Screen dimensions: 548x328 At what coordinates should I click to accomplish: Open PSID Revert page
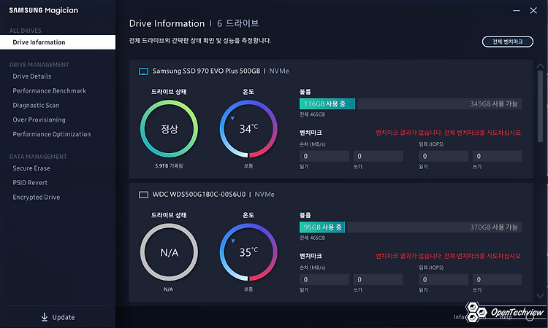(30, 183)
